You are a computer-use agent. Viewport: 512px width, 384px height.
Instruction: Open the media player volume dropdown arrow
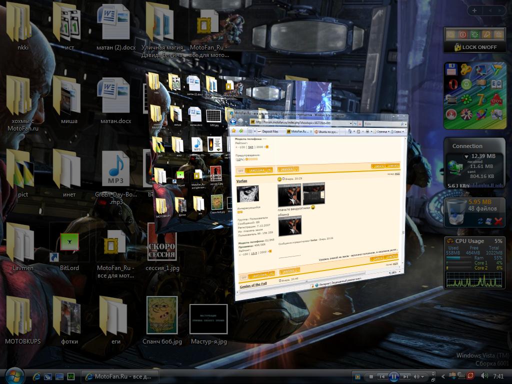pos(423,376)
